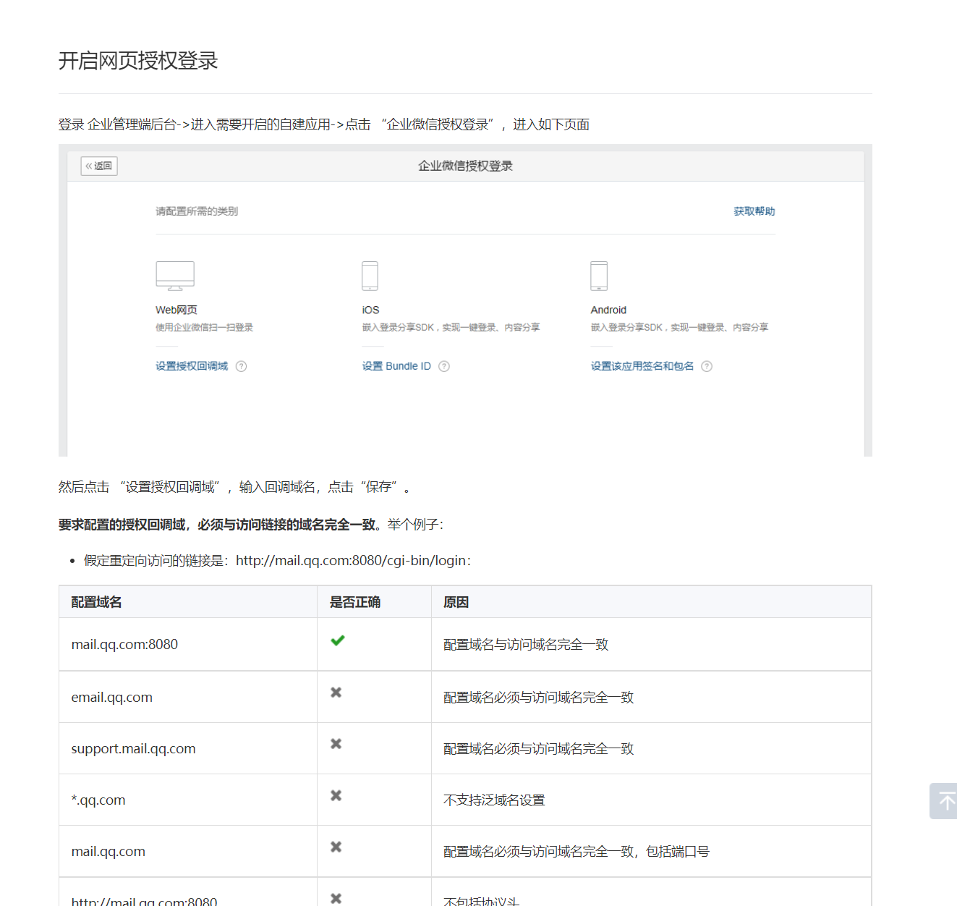Click the cross icon in email.qq.com row
The height and width of the screenshot is (906, 957).
tap(336, 693)
